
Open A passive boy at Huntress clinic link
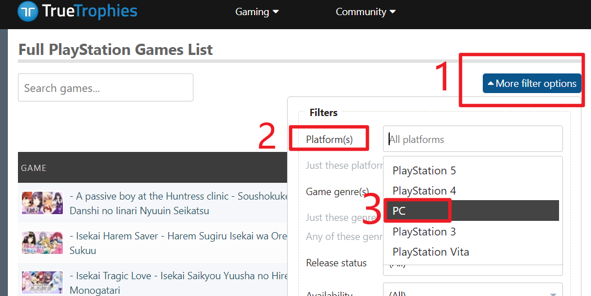point(179,203)
